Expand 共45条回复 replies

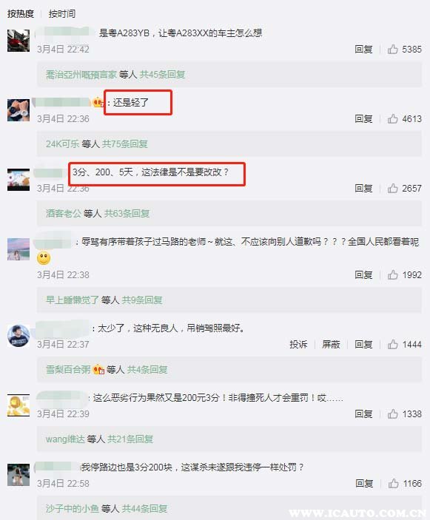[162, 74]
